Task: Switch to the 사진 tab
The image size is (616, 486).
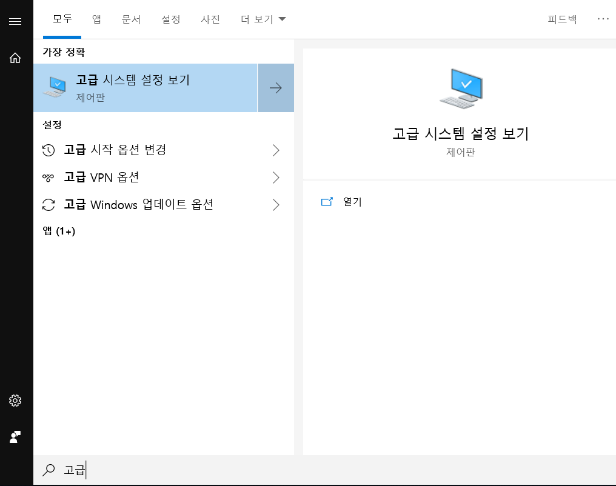Action: click(x=210, y=19)
